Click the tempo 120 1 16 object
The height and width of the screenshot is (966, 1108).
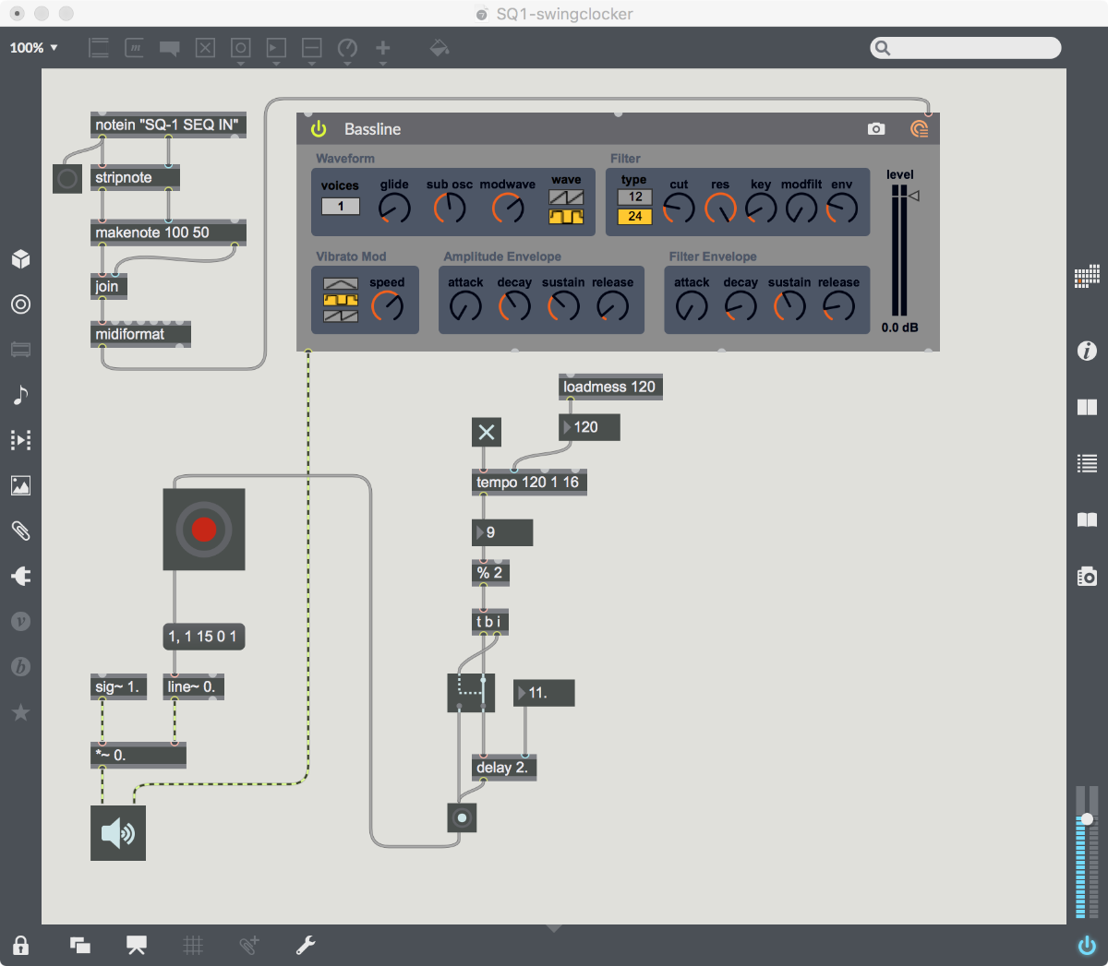point(529,483)
